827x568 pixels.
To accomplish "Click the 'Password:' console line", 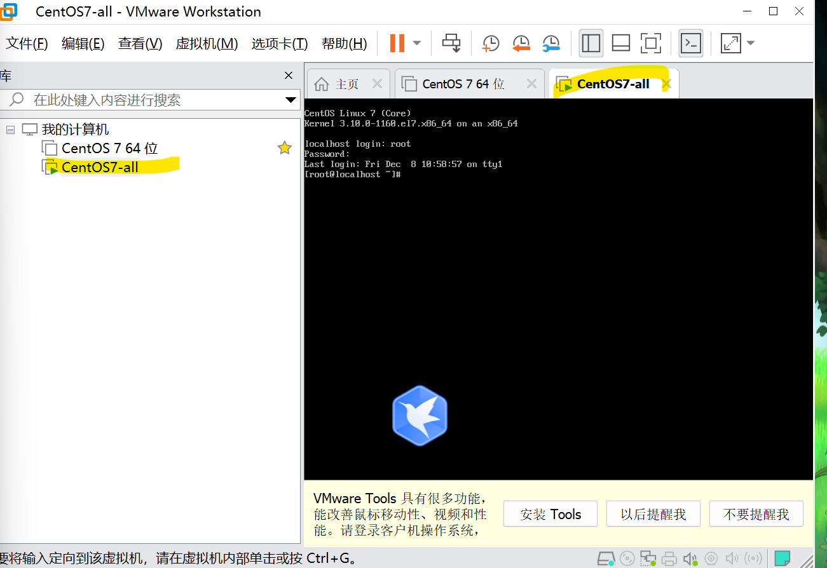I will tap(327, 154).
